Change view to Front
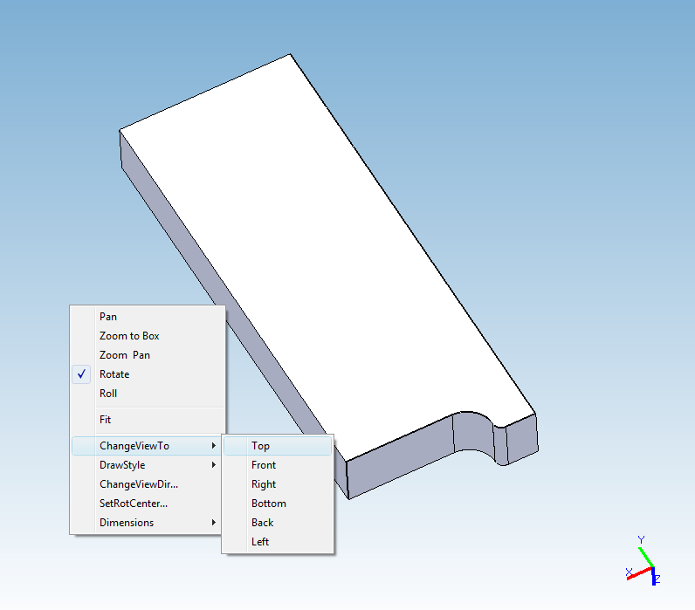 tap(264, 465)
